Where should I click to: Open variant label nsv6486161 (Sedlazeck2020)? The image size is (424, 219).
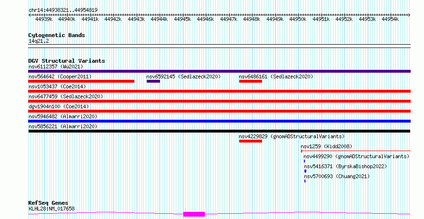(x=276, y=76)
